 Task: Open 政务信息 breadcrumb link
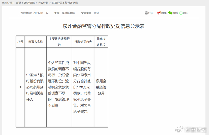coord(29,3)
